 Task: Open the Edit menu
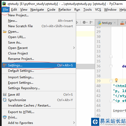point(14,10)
